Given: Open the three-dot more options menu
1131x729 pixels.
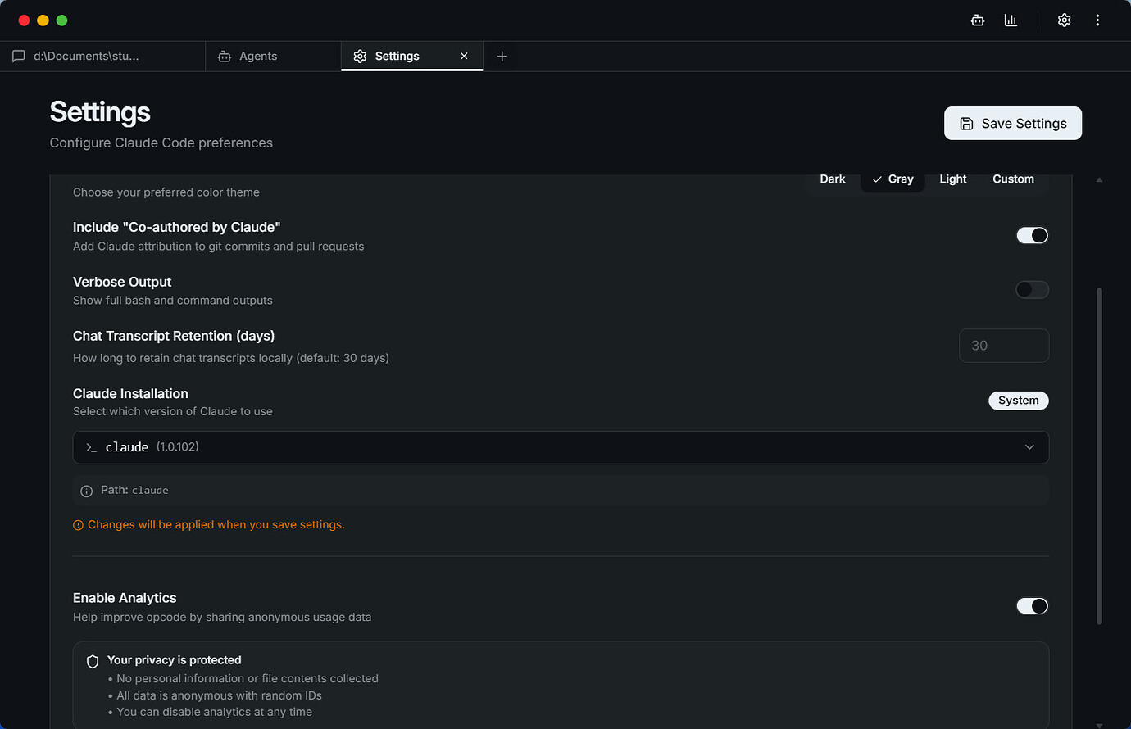Looking at the screenshot, I should coord(1097,20).
